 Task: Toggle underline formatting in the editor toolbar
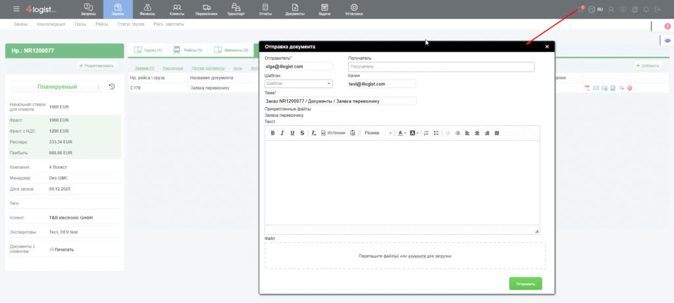[x=292, y=133]
